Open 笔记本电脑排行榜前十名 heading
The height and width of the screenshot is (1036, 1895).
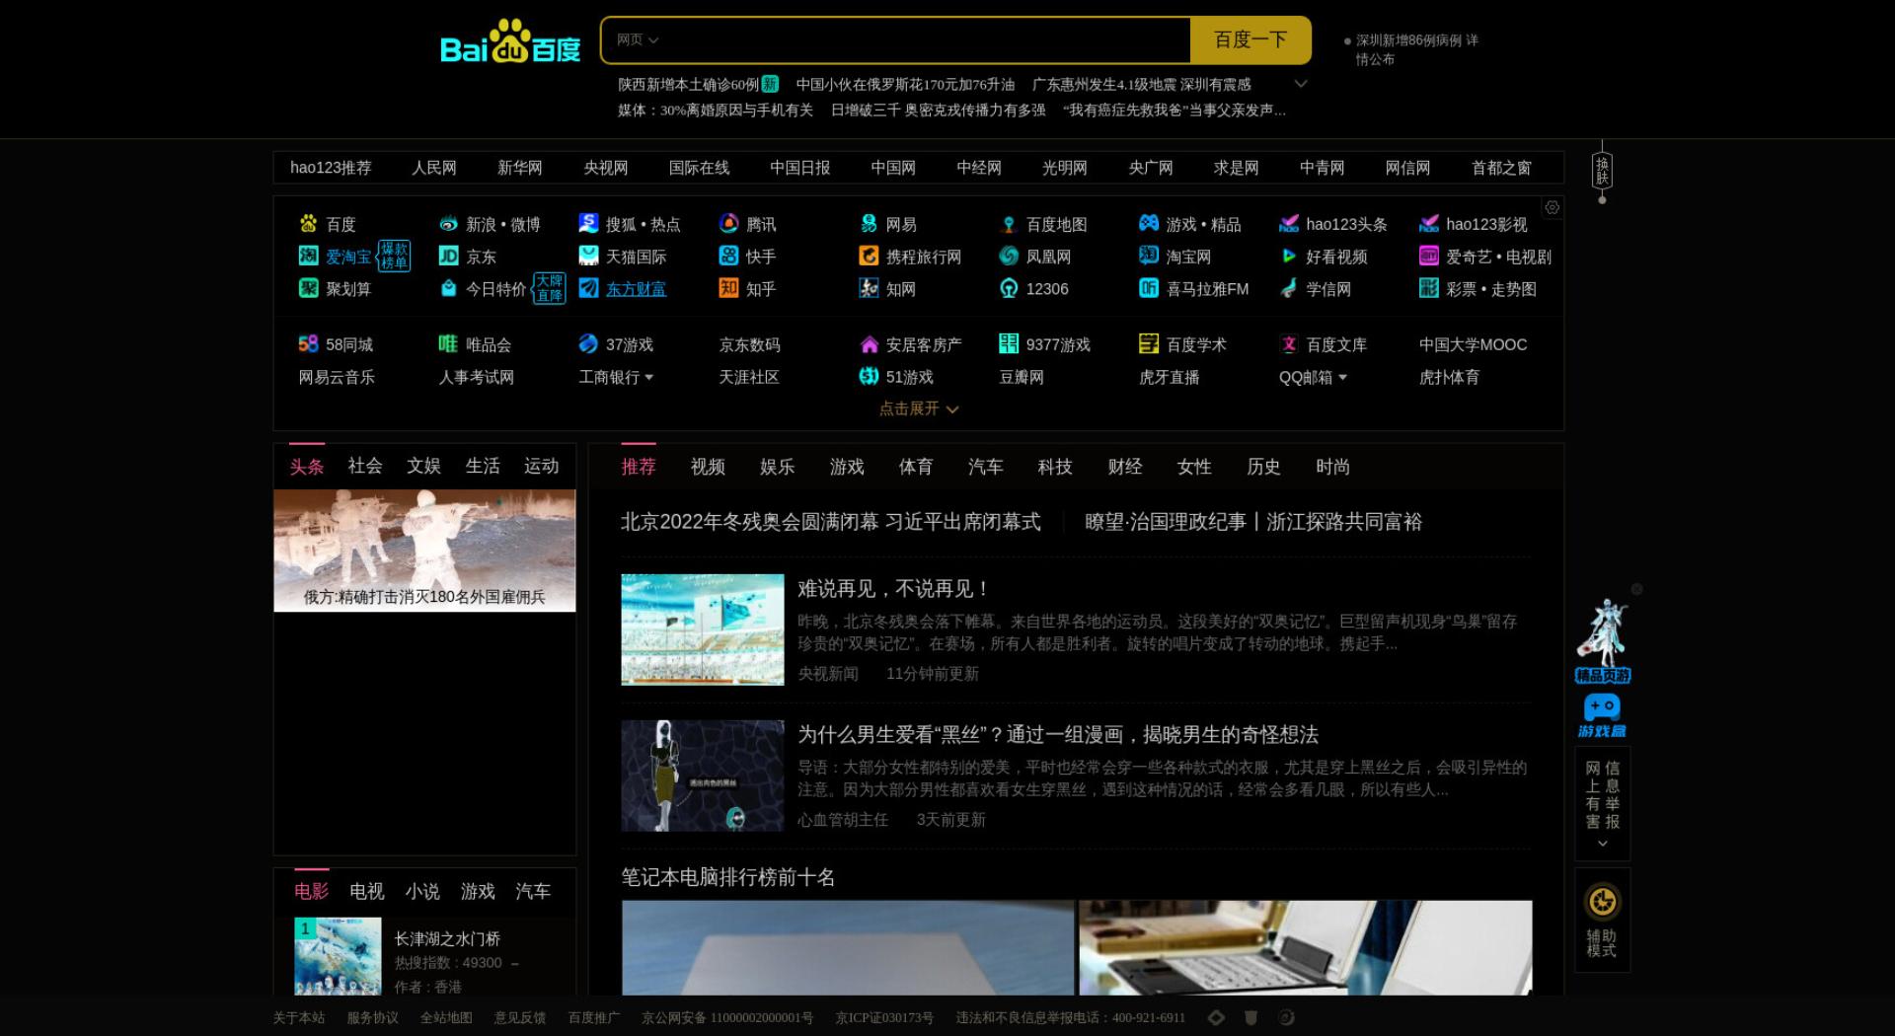[728, 877]
